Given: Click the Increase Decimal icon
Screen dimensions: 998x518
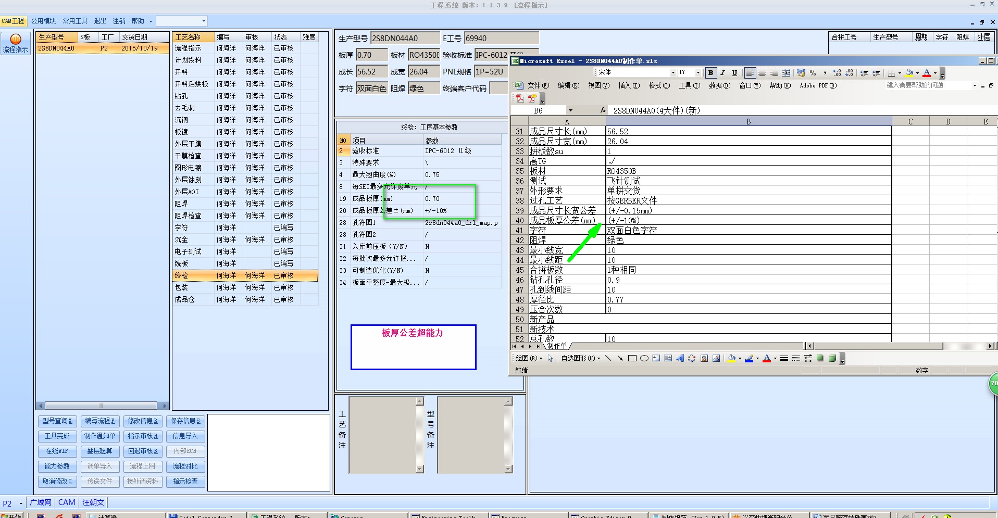Looking at the screenshot, I should pyautogui.click(x=837, y=73).
